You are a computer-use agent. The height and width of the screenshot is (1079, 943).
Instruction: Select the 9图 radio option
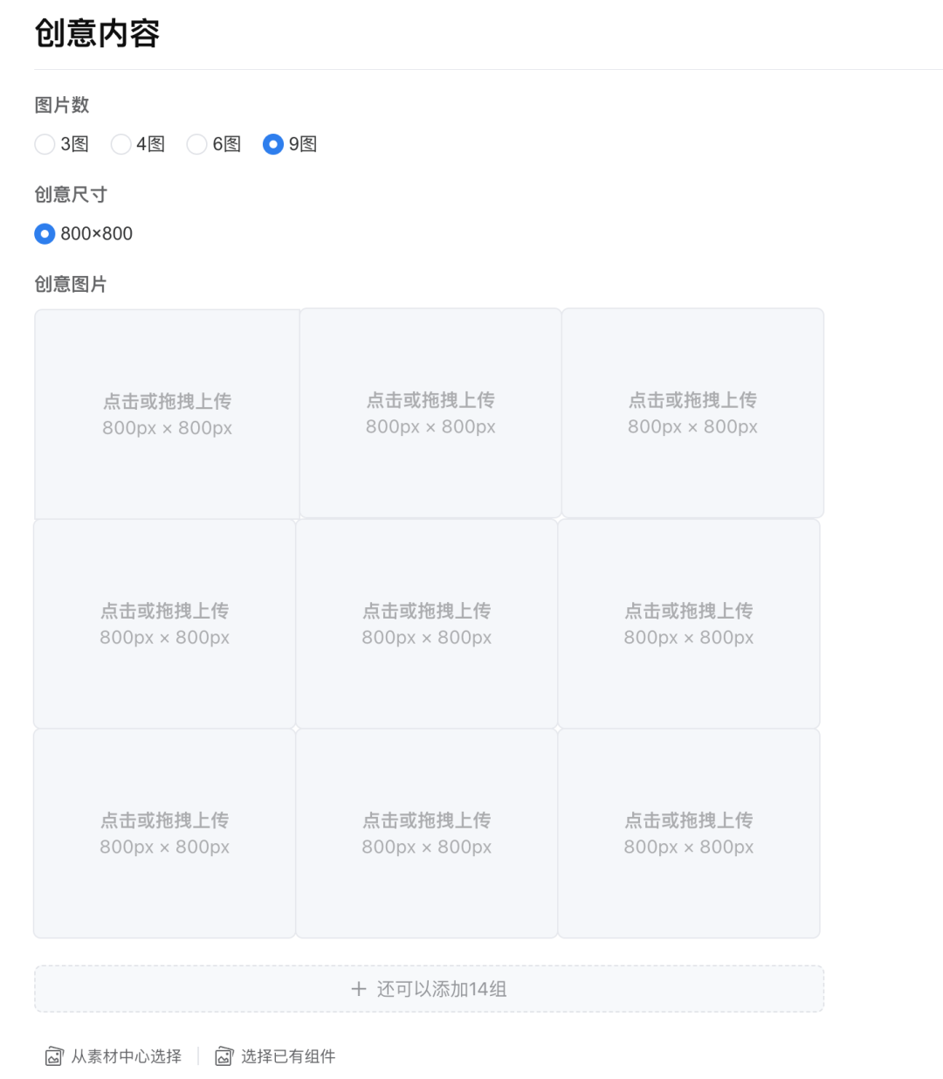point(273,144)
